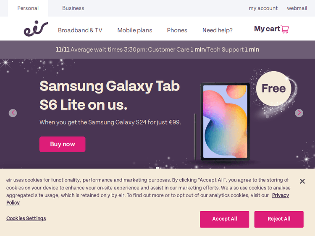Advance to the next carousel slide
This screenshot has height=236, width=315.
pyautogui.click(x=299, y=113)
